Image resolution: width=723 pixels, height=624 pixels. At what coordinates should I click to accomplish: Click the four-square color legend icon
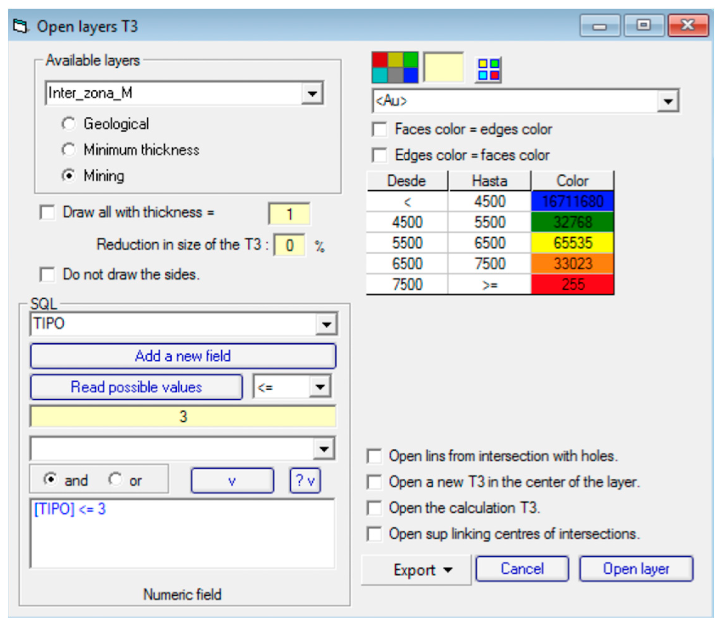pos(488,70)
